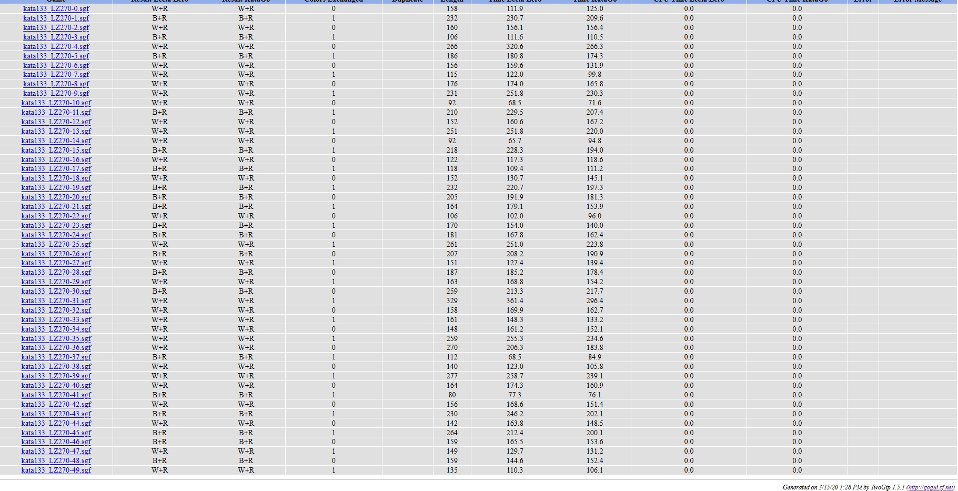
Task: Open the kata133_LZ270-25.sgf game record
Action: 56,245
